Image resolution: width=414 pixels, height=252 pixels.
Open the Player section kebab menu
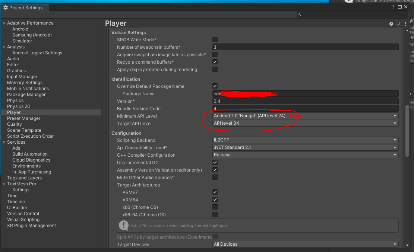(405, 24)
